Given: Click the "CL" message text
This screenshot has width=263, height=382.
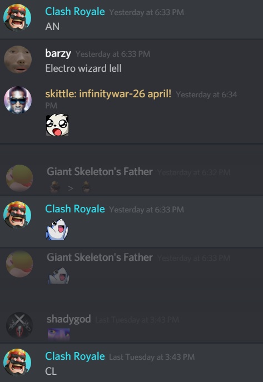Looking at the screenshot, I should [51, 371].
